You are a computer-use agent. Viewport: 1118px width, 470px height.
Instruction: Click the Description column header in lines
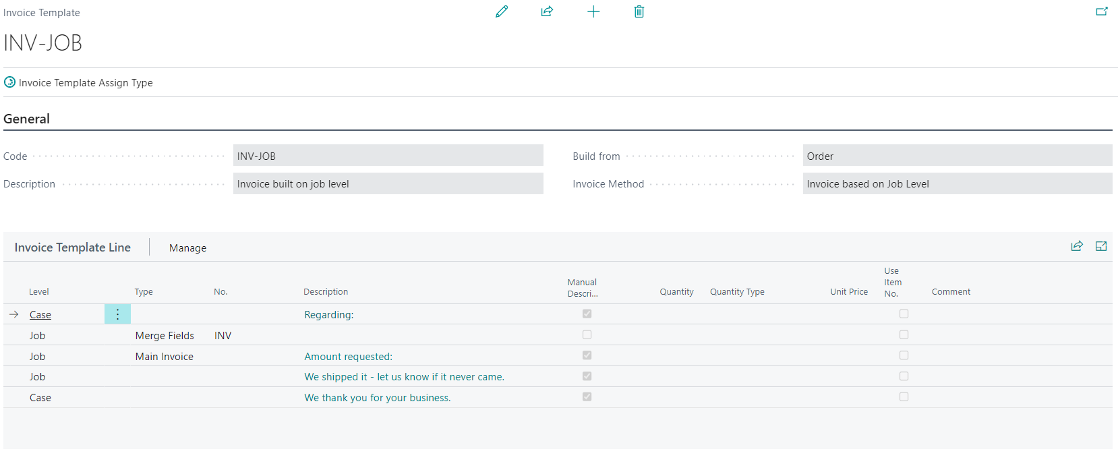326,292
